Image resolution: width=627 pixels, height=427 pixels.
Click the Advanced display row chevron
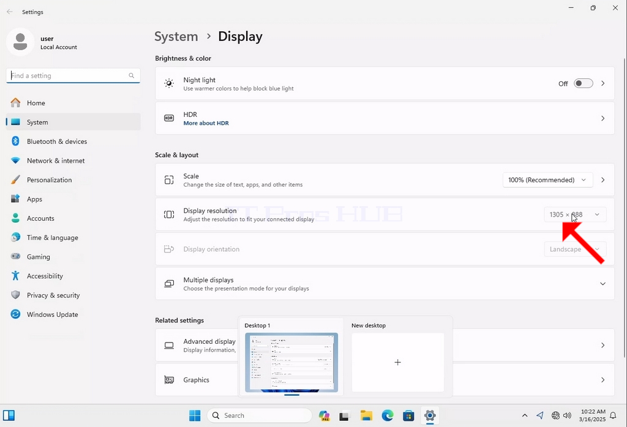(603, 345)
